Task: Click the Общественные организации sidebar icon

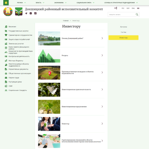Action: 6,73
